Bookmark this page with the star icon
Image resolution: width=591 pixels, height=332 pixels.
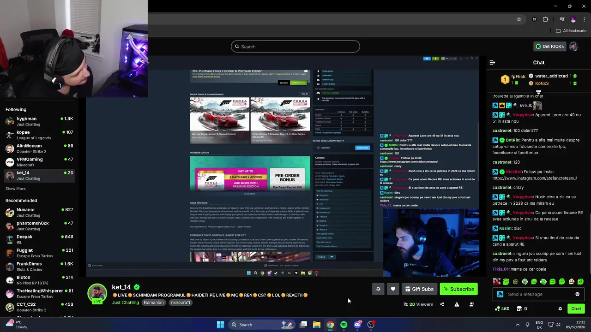coord(519,19)
